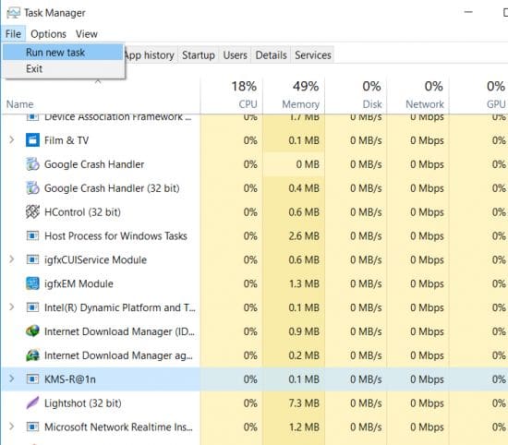Click the Film & TV app icon
Viewport: 508px width, 445px height.
click(x=32, y=140)
